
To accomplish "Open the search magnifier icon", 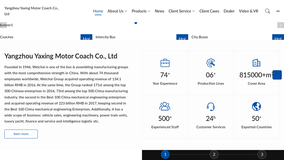I will tap(268, 11).
